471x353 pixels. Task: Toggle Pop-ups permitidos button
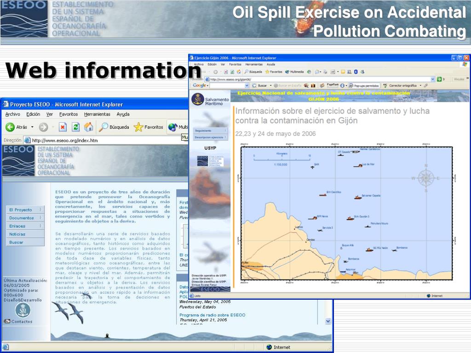tap(364, 86)
